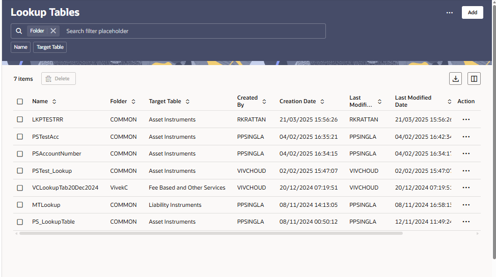Viewport: 496px width, 277px height.
Task: Click the RKRATTAN Created By cell
Action: click(252, 119)
